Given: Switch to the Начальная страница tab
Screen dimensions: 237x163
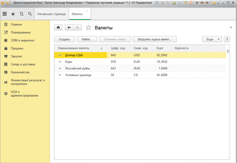Looking at the screenshot, I should (x=51, y=14).
